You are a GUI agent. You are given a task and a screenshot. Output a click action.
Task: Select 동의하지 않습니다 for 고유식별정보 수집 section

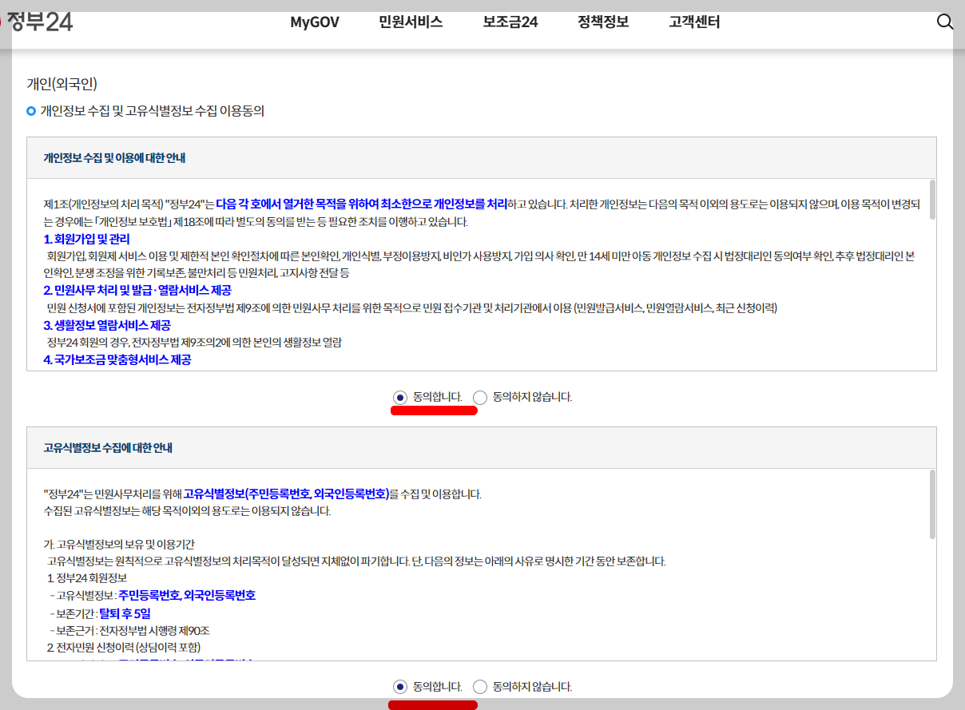pyautogui.click(x=480, y=687)
